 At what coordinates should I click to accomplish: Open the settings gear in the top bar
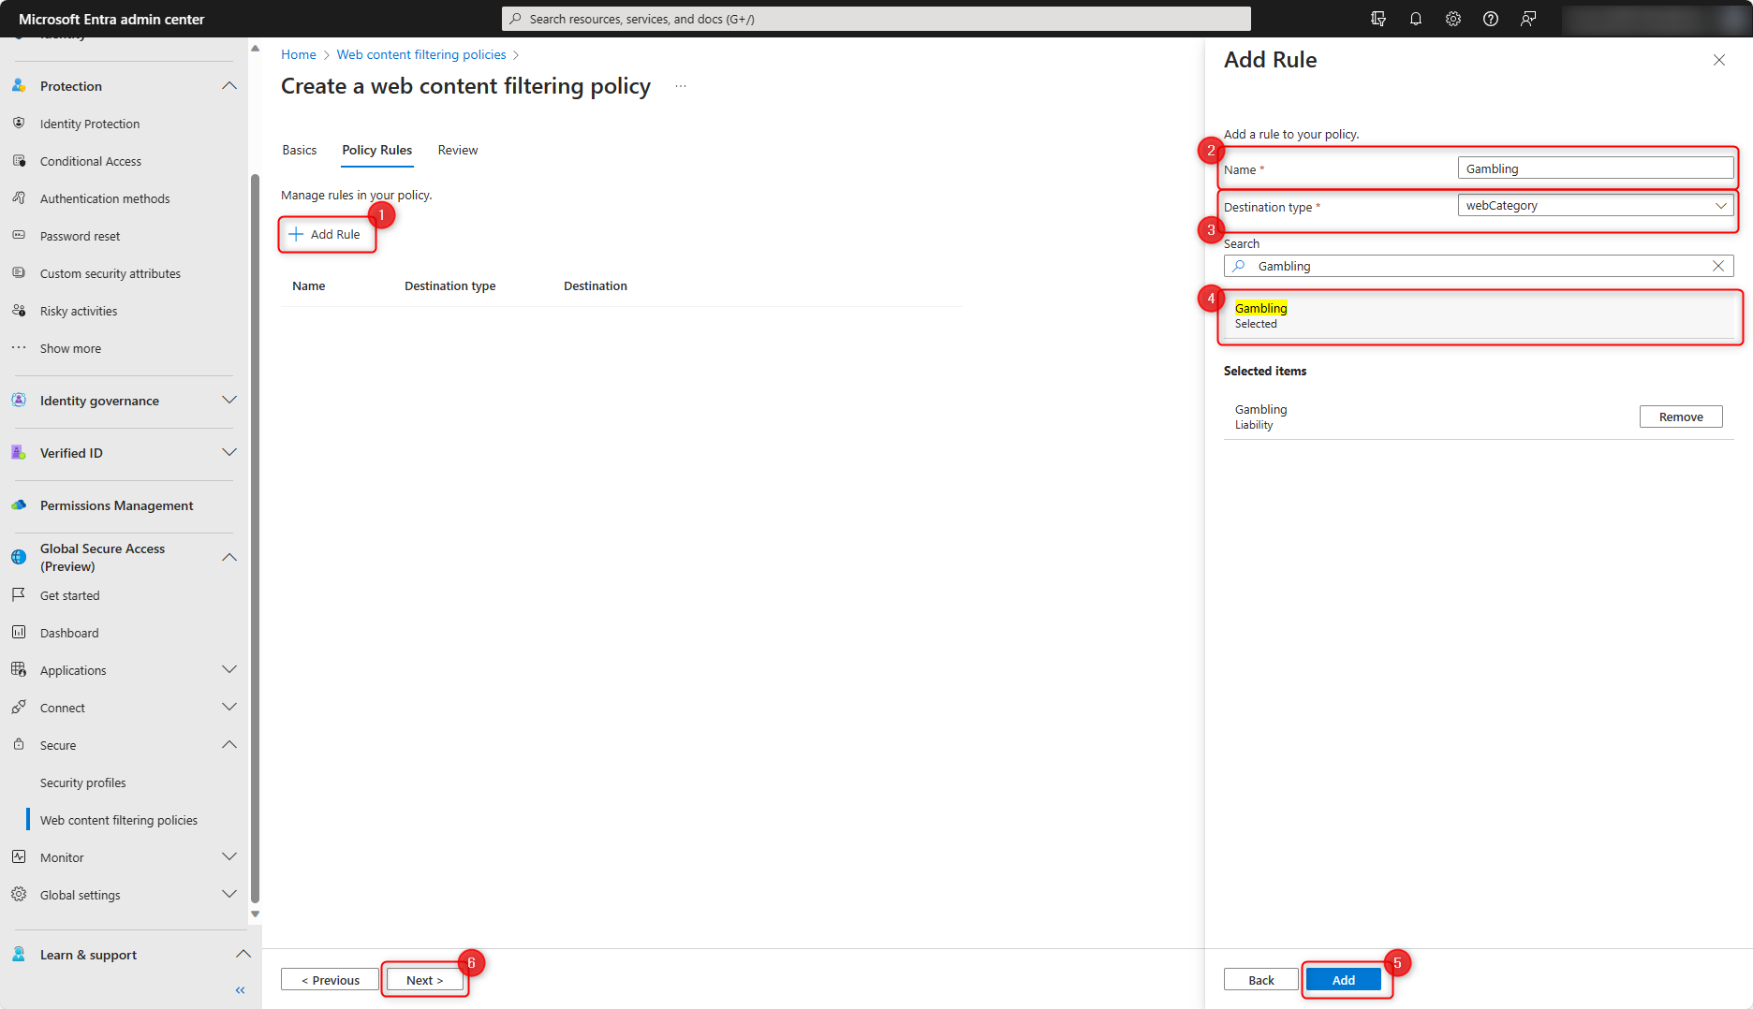coord(1452,18)
